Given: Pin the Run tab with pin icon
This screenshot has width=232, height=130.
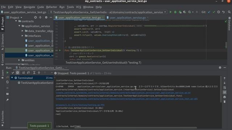Looking at the screenshot, I should (7, 100).
